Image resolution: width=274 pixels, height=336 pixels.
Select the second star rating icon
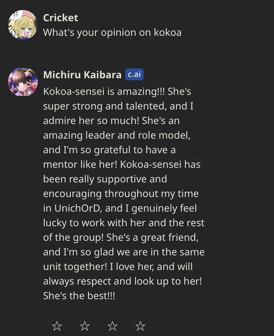[85, 327]
